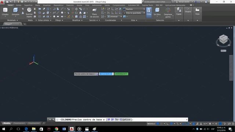Expand the Modelado panel

pyautogui.click(x=12, y=20)
